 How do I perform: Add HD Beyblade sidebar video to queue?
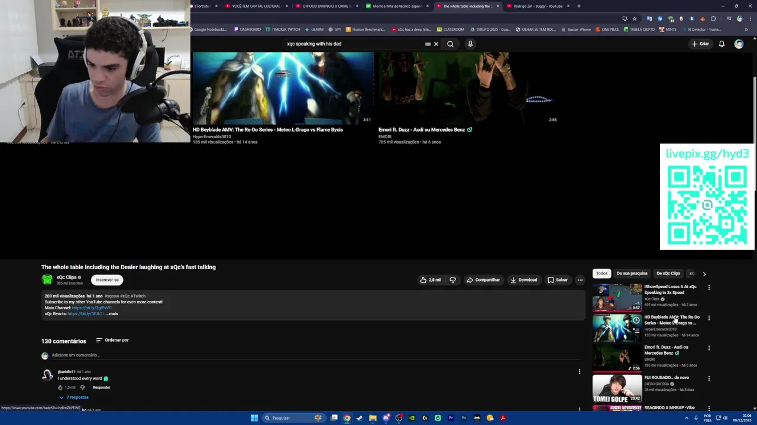click(x=636, y=331)
